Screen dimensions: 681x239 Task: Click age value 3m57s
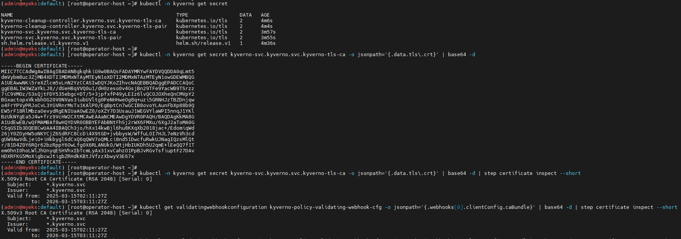pyautogui.click(x=268, y=32)
